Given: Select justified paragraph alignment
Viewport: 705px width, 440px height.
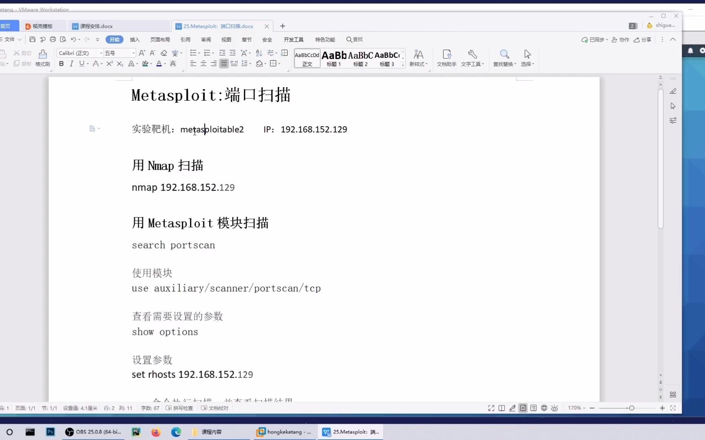Looking at the screenshot, I should coord(224,64).
